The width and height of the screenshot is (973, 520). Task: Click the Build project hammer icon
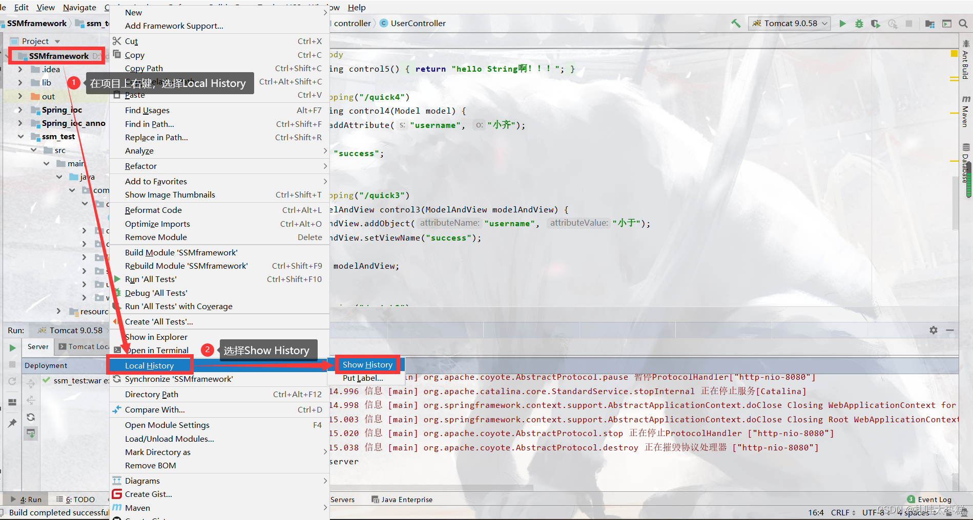pos(736,24)
